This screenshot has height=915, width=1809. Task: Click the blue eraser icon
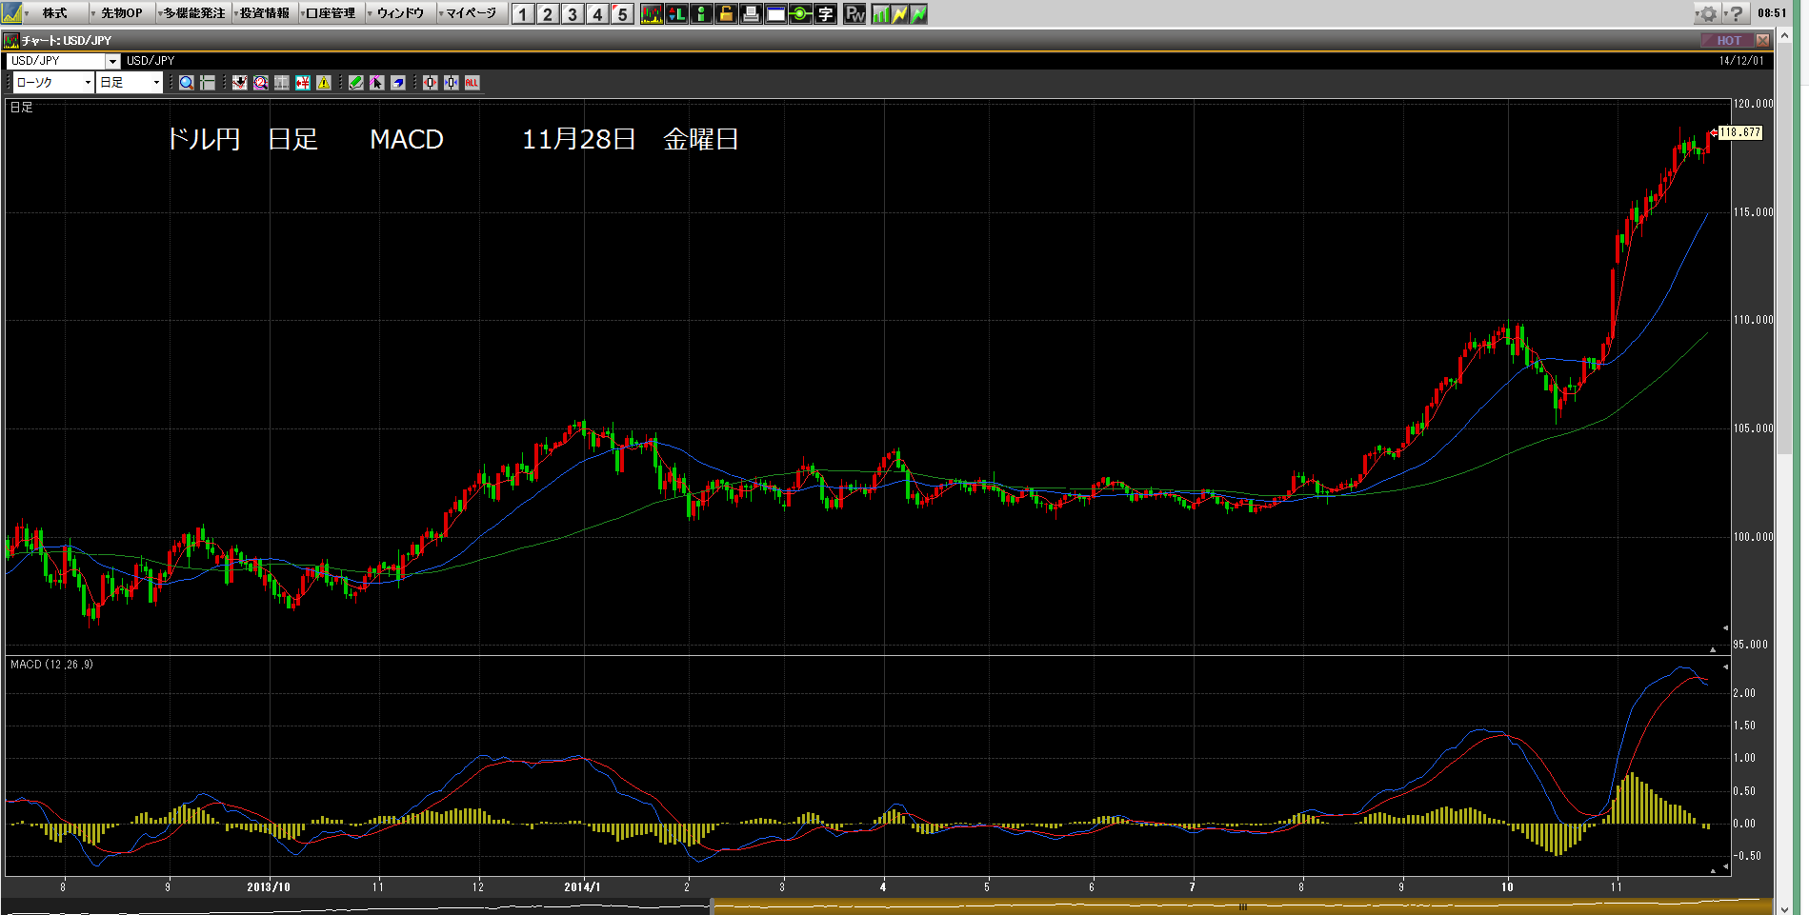tap(398, 83)
